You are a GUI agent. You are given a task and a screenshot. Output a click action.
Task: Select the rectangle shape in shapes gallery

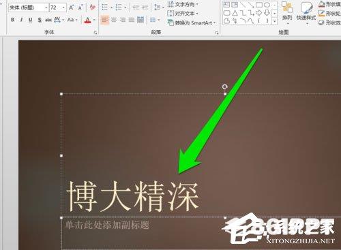(x=259, y=5)
